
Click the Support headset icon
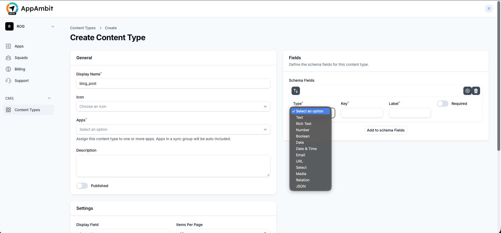pyautogui.click(x=8, y=81)
